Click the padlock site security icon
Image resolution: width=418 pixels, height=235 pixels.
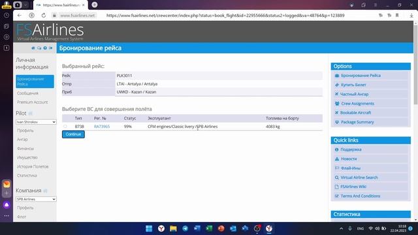(54, 16)
